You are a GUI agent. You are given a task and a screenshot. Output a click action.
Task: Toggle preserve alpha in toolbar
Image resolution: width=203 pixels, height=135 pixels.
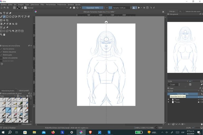pyautogui.click(x=74, y=8)
